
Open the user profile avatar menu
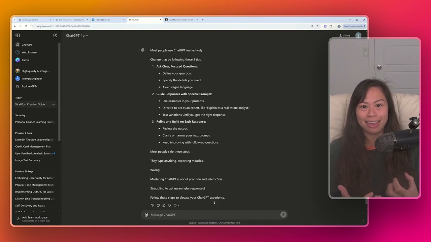(358, 35)
